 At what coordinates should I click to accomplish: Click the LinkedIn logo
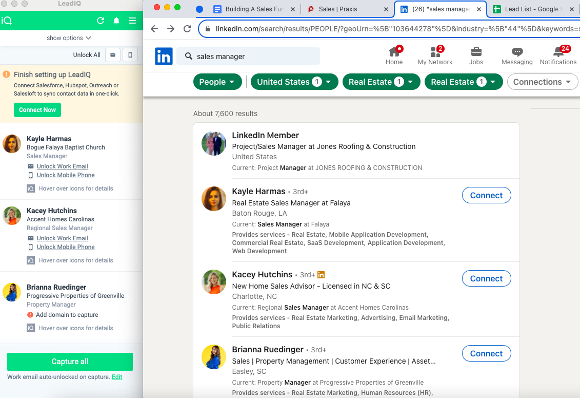click(x=164, y=56)
